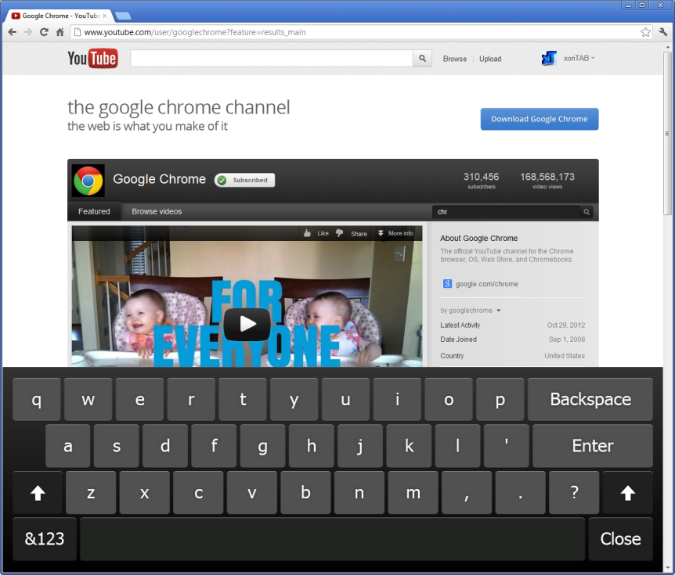Image resolution: width=675 pixels, height=575 pixels.
Task: Open Chrome wrench settings menu
Action: tap(663, 32)
